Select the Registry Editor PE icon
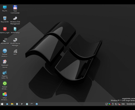Viewport: 135px width, 110px height. pos(5,75)
